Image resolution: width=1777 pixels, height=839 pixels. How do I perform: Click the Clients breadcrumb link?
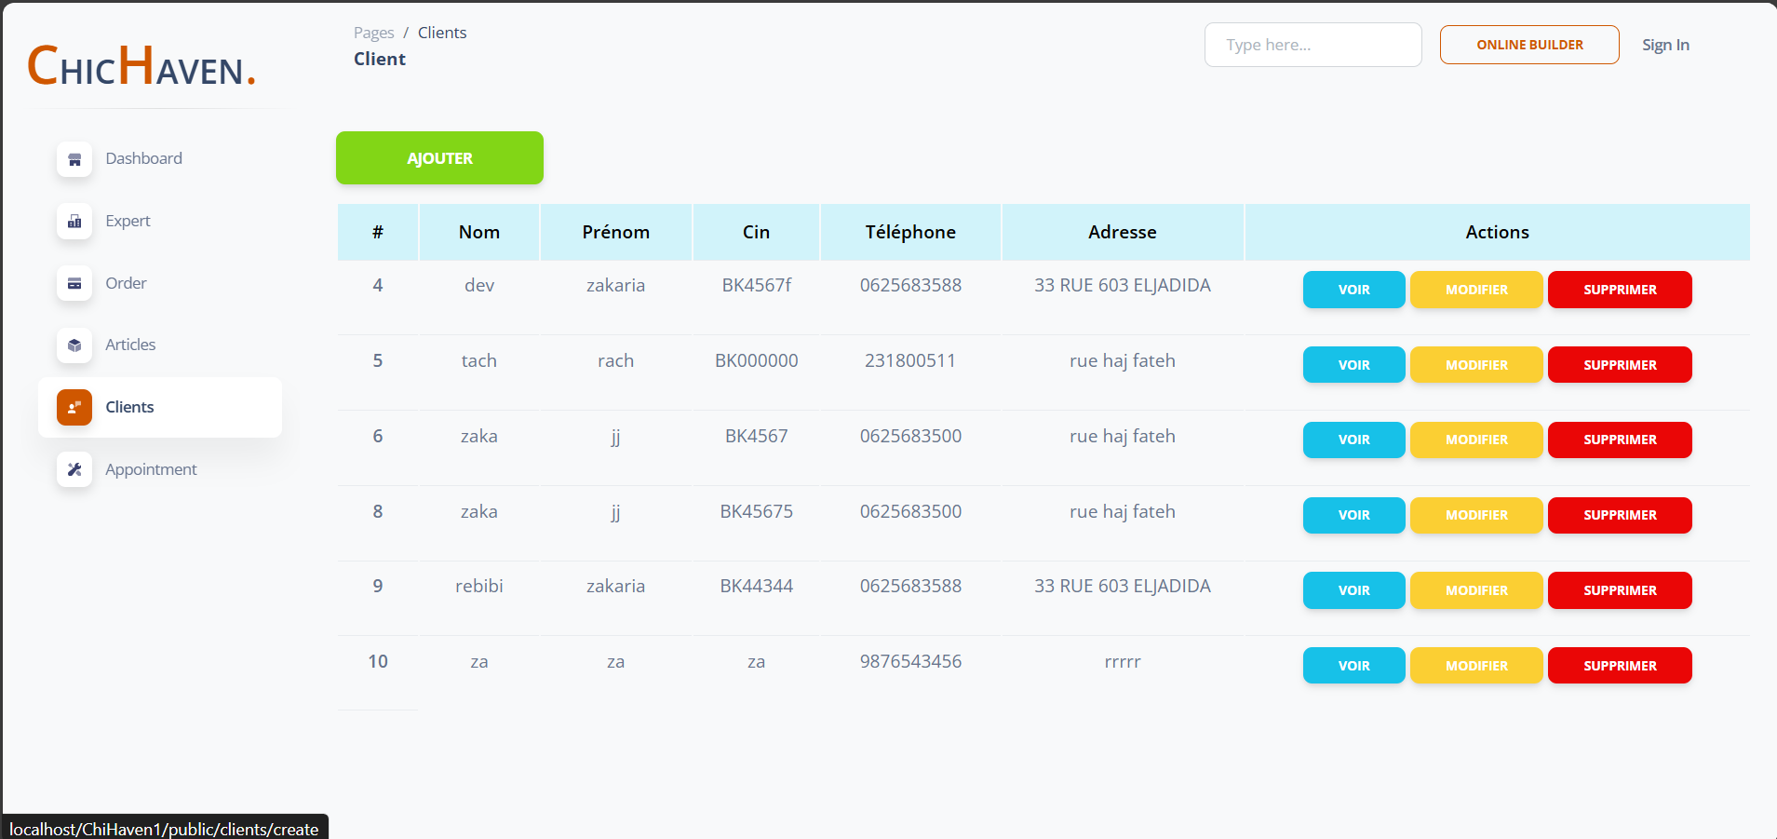tap(442, 33)
